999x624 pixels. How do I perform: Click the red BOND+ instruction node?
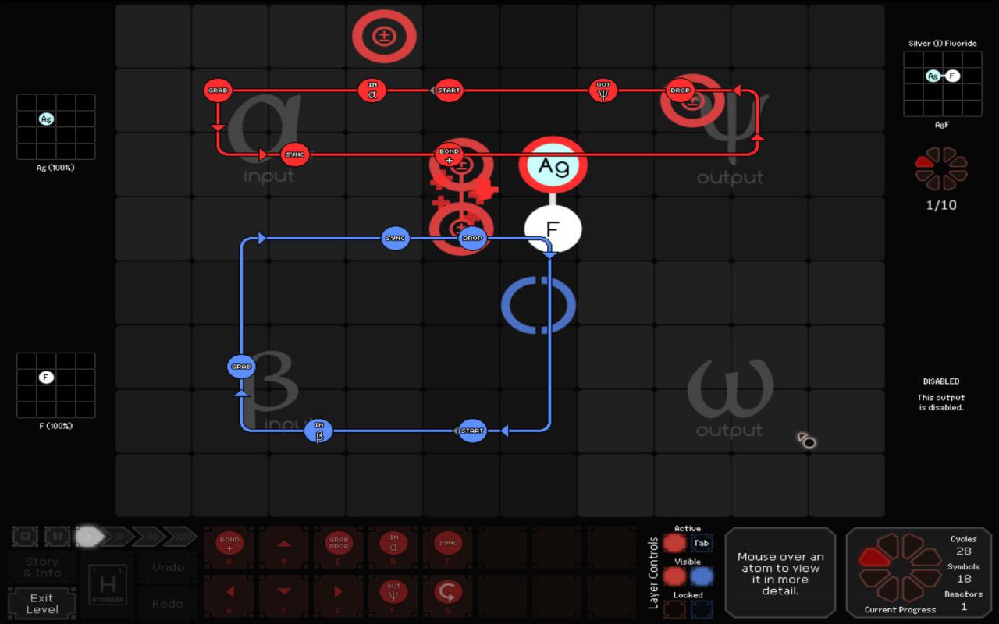click(x=449, y=154)
